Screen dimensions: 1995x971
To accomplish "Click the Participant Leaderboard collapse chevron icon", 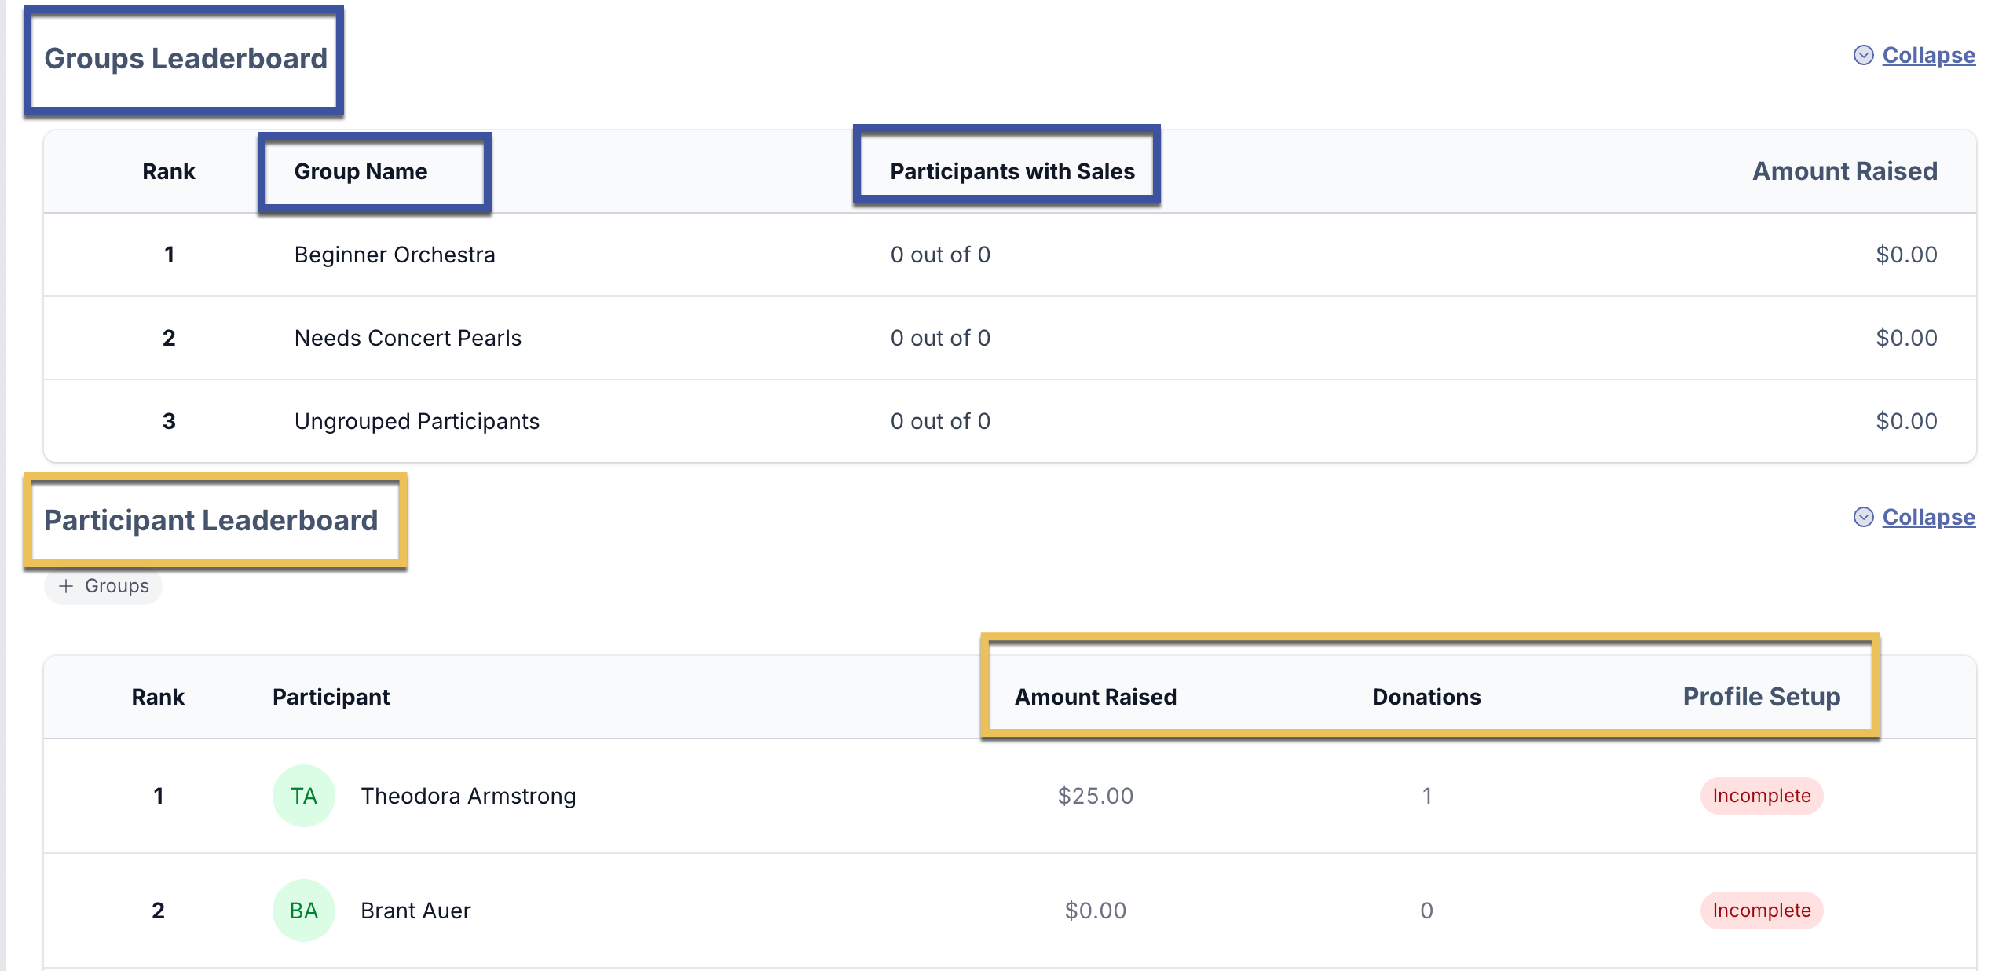I will point(1863,517).
